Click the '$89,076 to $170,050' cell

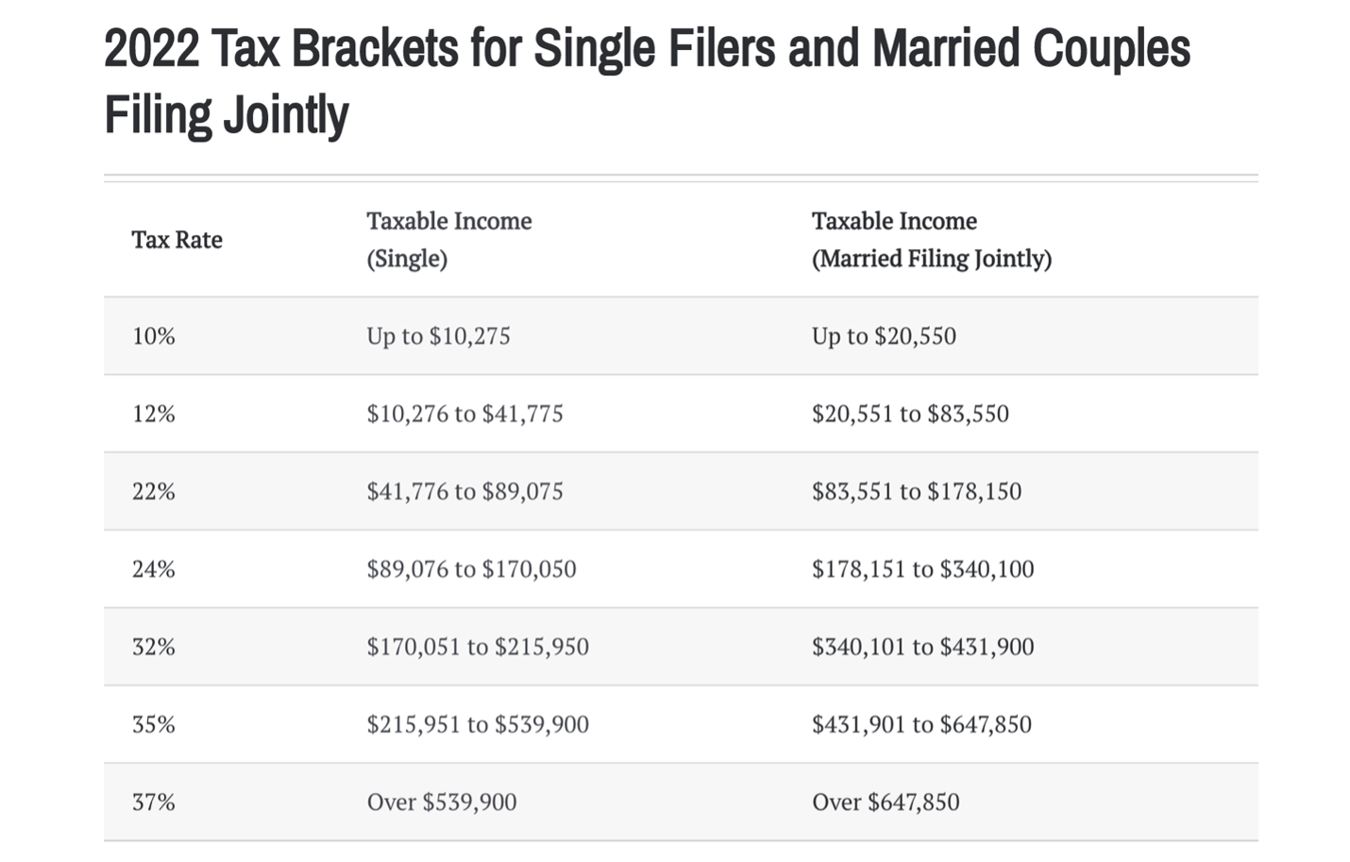click(x=471, y=569)
